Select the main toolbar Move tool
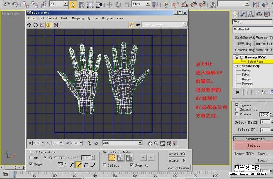 click(109, 5)
